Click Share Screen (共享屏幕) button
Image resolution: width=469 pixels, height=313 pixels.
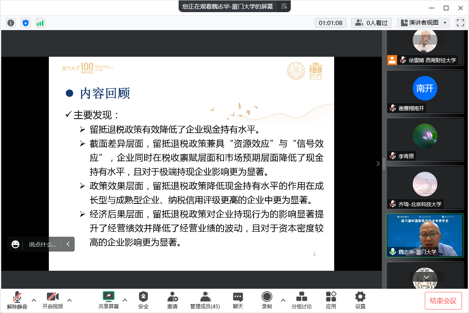click(109, 300)
